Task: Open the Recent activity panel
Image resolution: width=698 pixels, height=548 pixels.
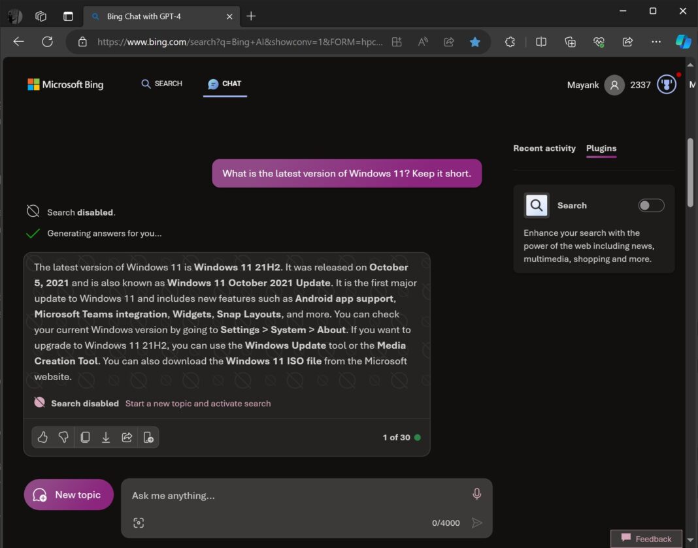Action: tap(544, 148)
